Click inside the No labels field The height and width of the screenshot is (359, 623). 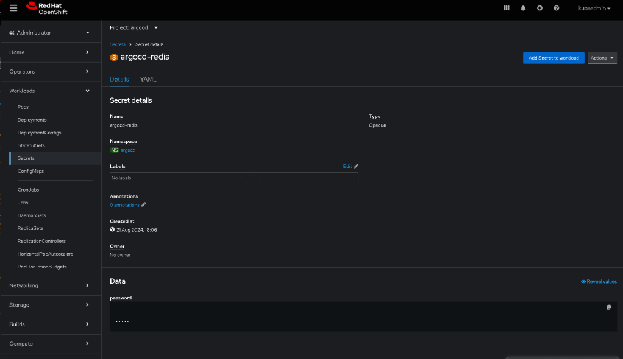click(234, 178)
